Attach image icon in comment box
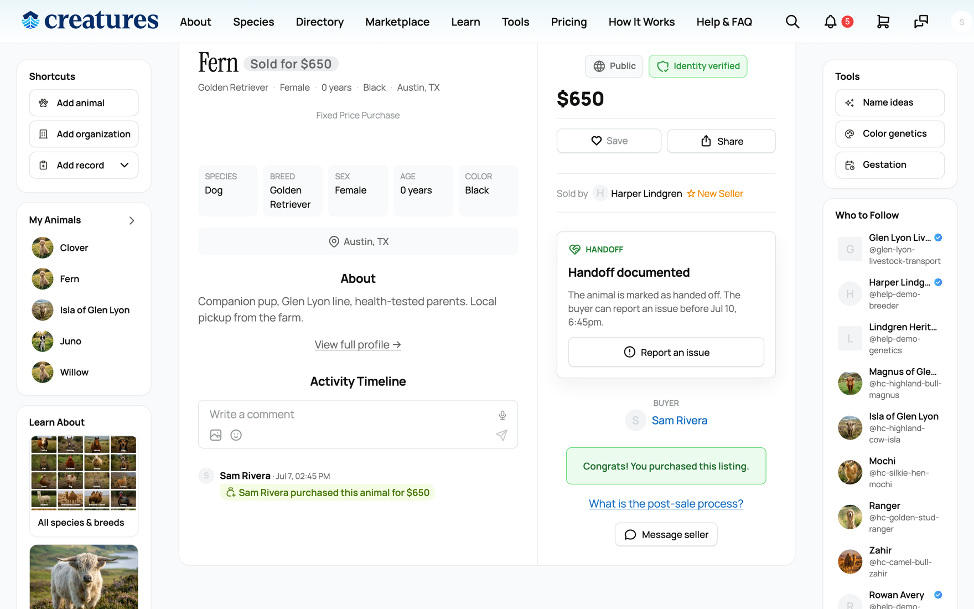This screenshot has width=974, height=609. 216,435
